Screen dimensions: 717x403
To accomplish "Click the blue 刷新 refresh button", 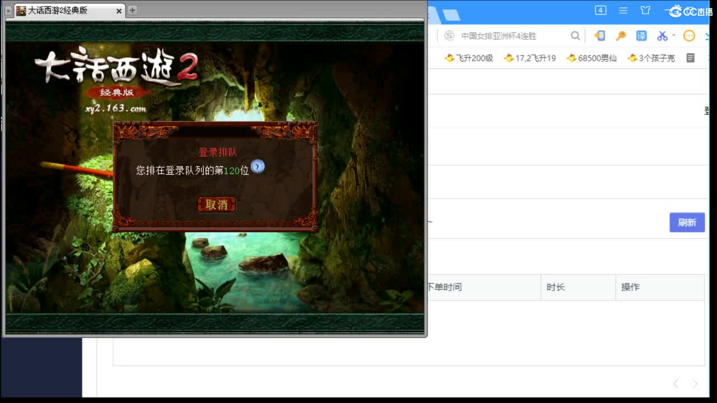I will pos(687,222).
